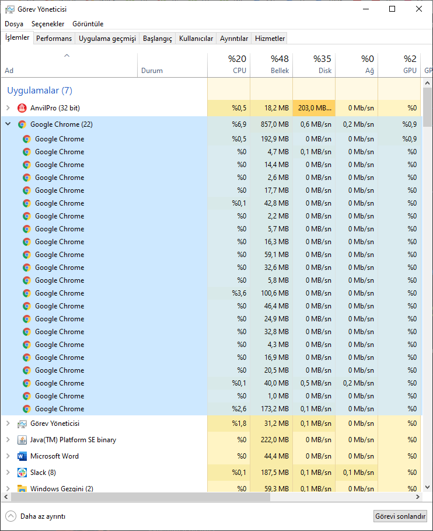Click the Görev Yöneticisi %1,8 CPU cell
Viewport: 433px width, 531px height.
(229, 424)
